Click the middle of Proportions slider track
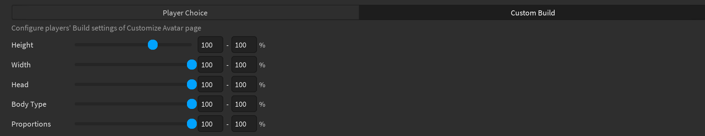This screenshot has height=136, width=705. pos(133,124)
